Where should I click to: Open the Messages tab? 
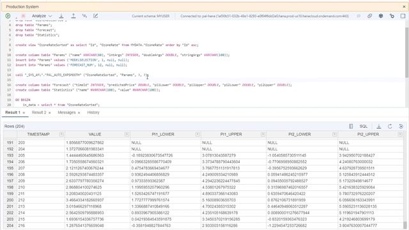(x=66, y=112)
